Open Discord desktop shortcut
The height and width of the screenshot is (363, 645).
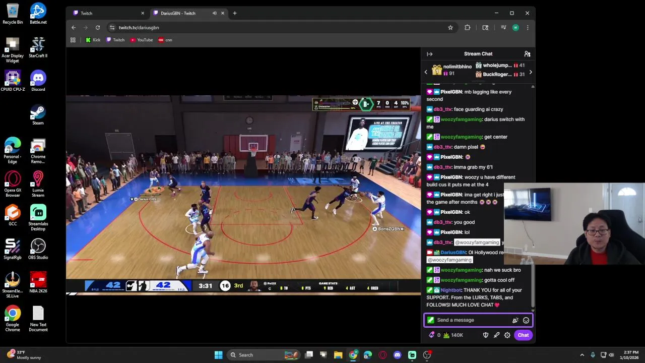point(38,81)
